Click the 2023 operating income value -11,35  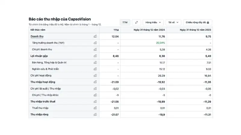pyautogui.click(x=207, y=82)
